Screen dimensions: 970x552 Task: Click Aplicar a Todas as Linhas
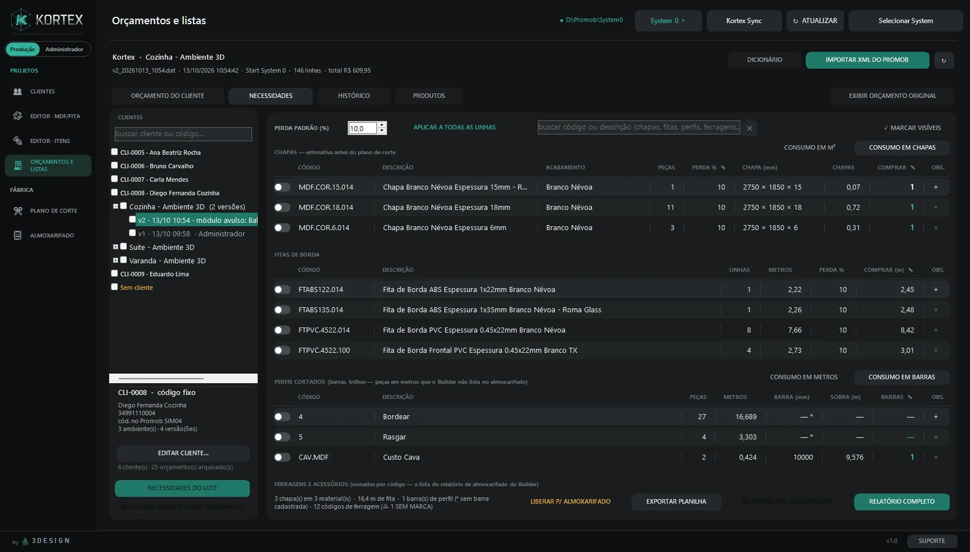(x=455, y=128)
